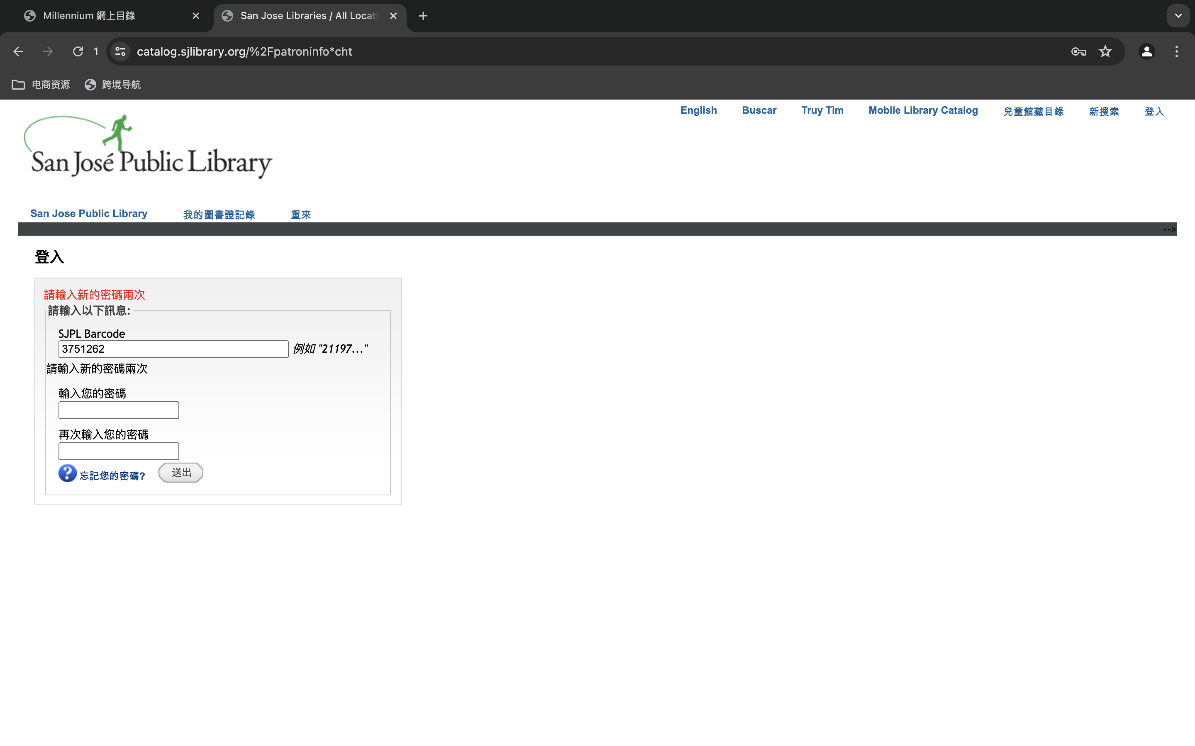Select the San Jose Libraries tab

pyautogui.click(x=309, y=16)
